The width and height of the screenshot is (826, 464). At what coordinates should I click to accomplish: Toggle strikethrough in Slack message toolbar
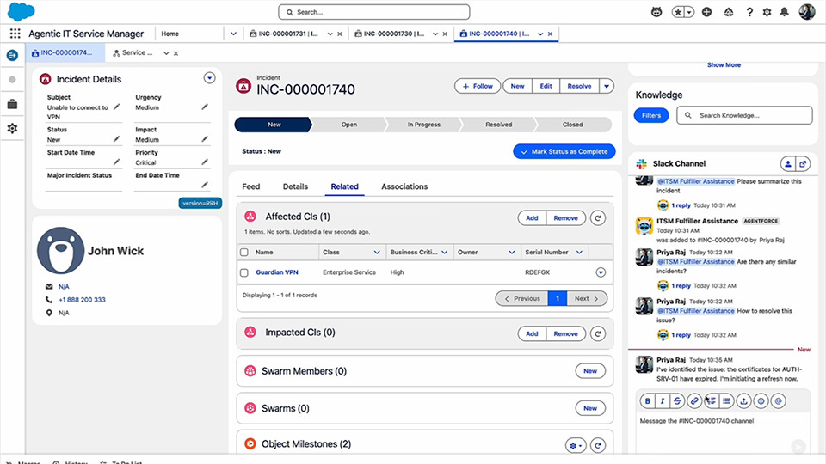coord(677,401)
